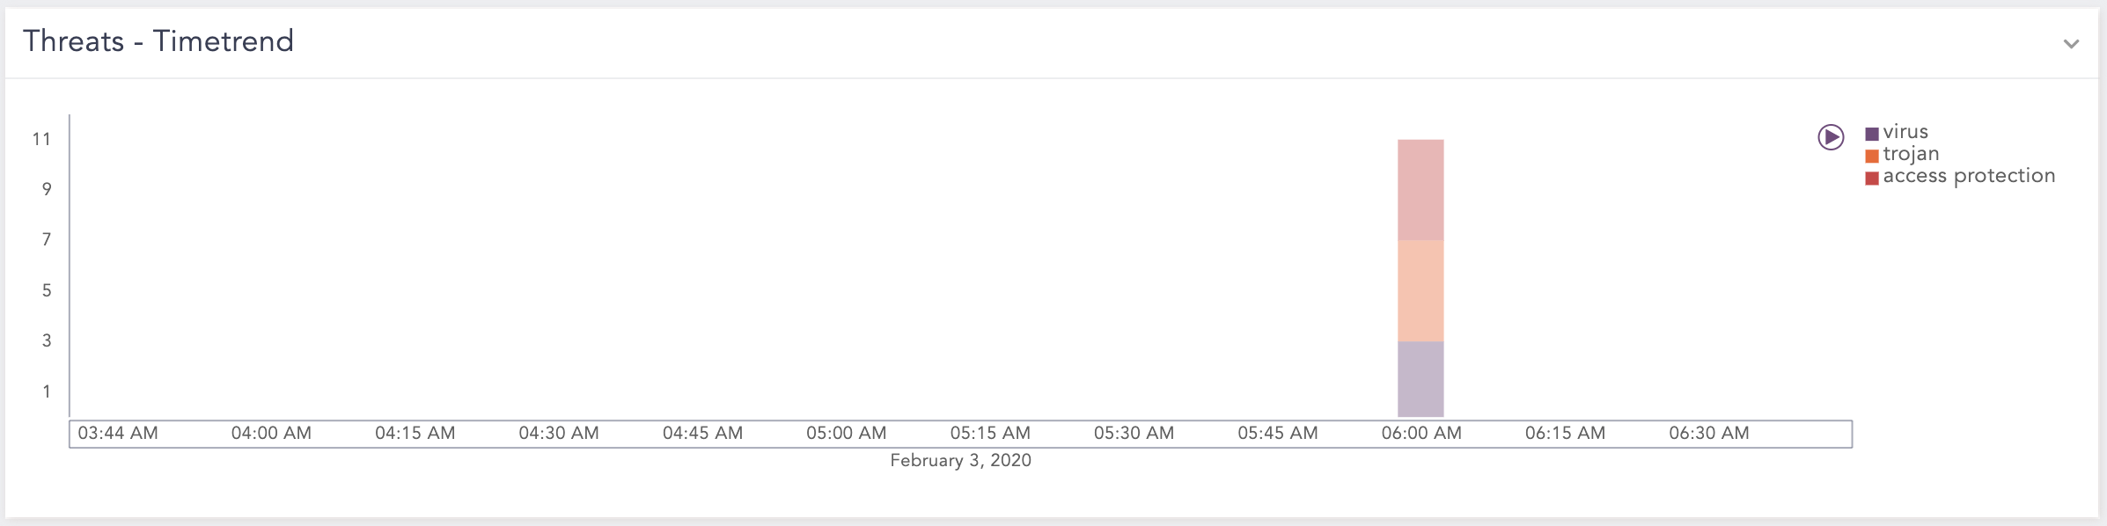
Task: Click the 05:00 AM time axis label
Action: 846,433
